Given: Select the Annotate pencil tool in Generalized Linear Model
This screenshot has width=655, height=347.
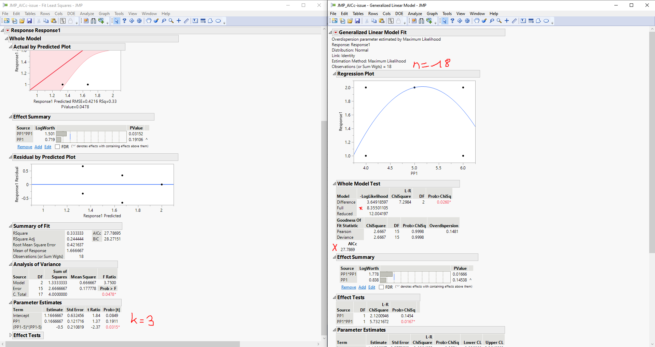Looking at the screenshot, I should [514, 21].
